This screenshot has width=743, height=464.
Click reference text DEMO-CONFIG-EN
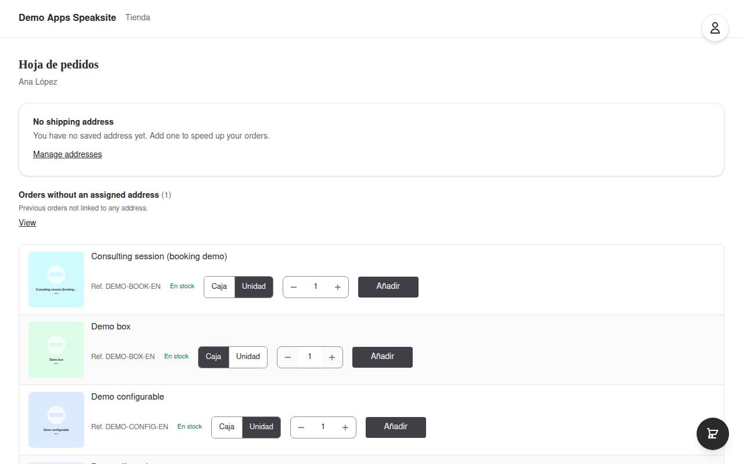click(129, 427)
